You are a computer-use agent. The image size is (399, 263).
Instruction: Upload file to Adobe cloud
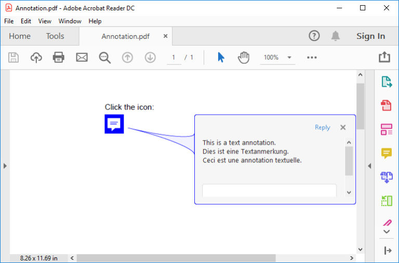click(36, 58)
